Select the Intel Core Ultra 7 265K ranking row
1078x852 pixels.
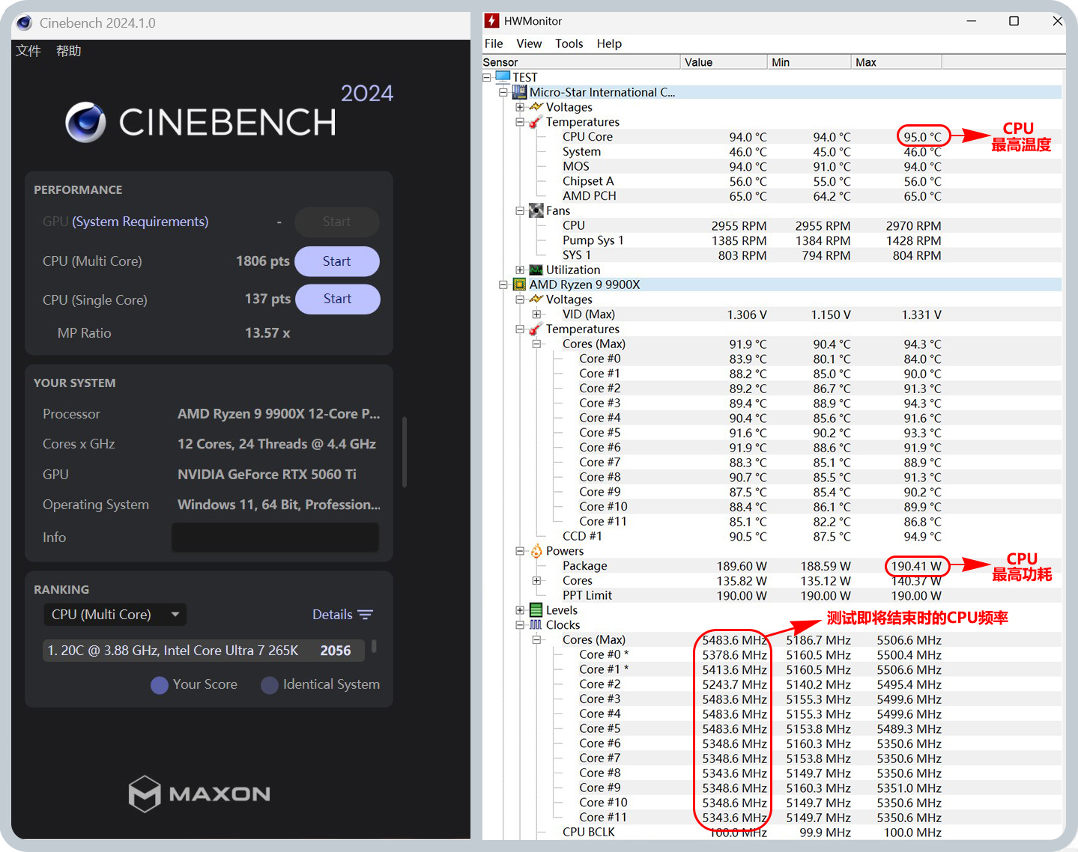click(204, 651)
